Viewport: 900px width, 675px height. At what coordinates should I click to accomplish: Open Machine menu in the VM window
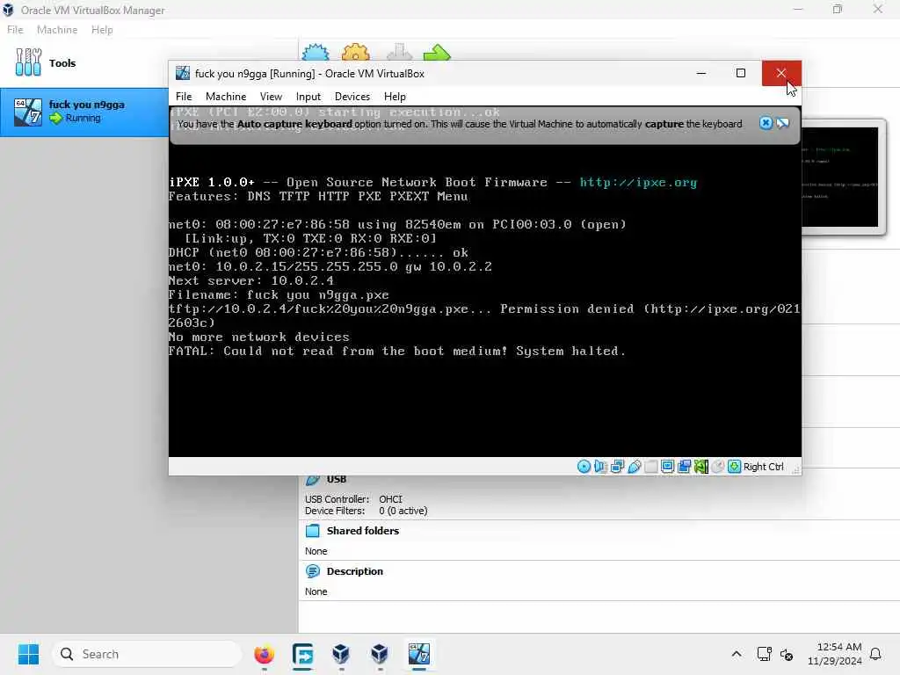(226, 97)
